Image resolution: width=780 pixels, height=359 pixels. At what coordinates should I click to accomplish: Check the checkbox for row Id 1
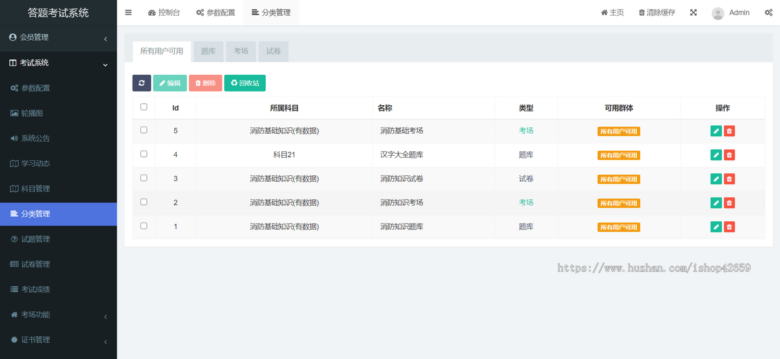[144, 226]
